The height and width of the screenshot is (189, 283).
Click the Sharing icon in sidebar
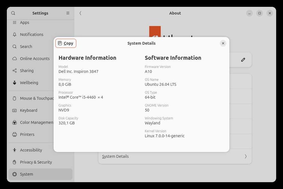click(15, 71)
